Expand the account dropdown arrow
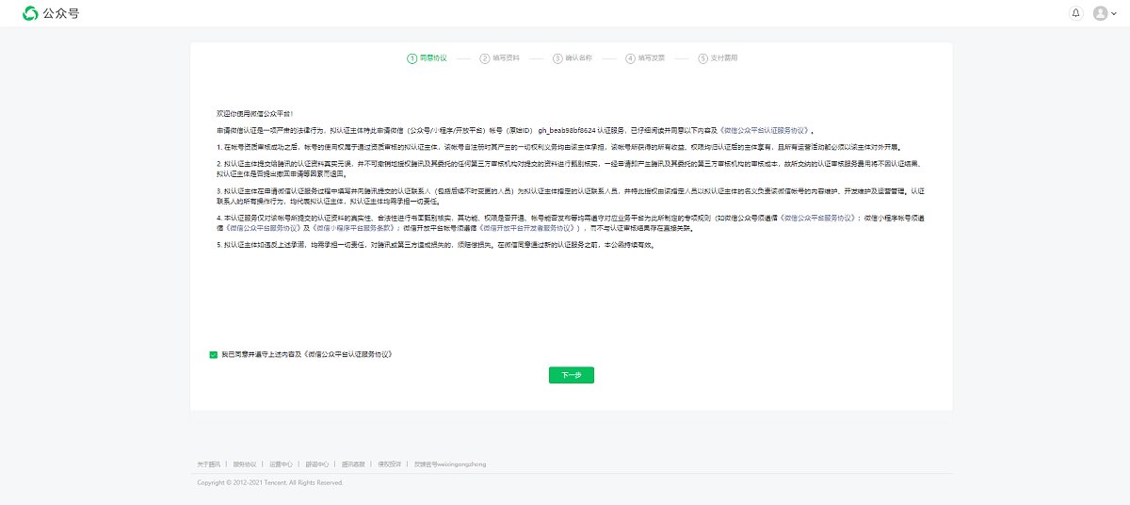The height and width of the screenshot is (505, 1130). [x=1114, y=14]
